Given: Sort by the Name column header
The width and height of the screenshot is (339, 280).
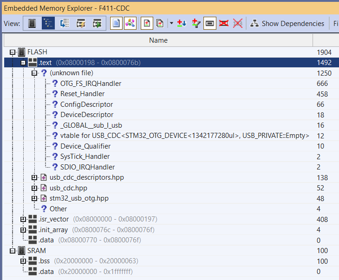Looking at the screenshot, I should 158,40.
